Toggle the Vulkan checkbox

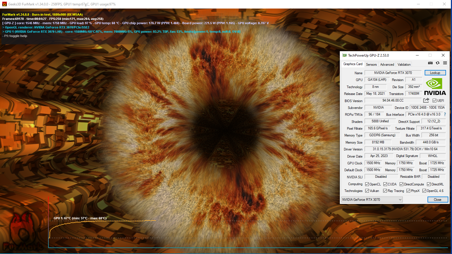point(367,191)
